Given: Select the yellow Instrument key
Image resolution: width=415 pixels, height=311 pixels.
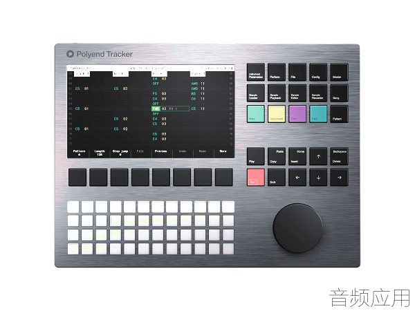Looking at the screenshot, I should tap(277, 114).
